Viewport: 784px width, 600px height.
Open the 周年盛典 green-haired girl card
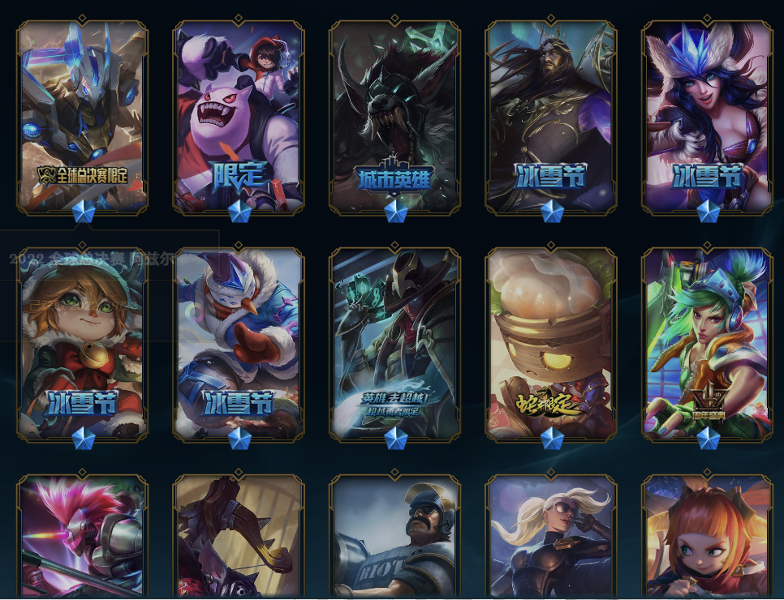coord(707,345)
